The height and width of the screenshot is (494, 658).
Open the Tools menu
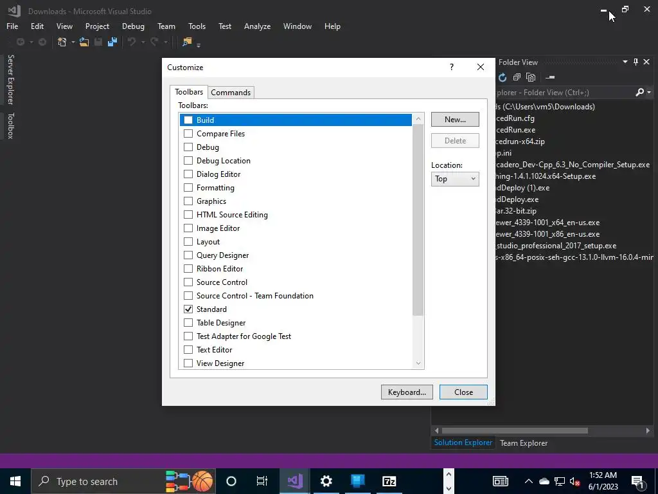197,26
